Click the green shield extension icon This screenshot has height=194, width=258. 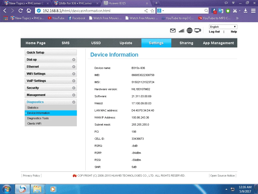pos(228,11)
